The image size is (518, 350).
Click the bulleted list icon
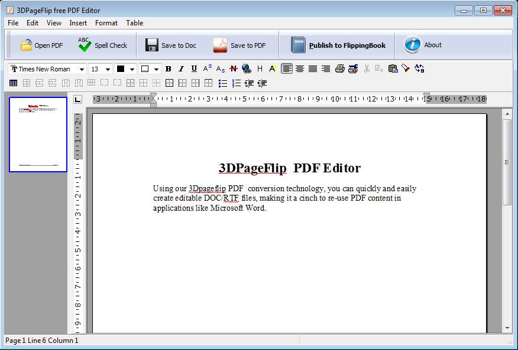pyautogui.click(x=223, y=83)
